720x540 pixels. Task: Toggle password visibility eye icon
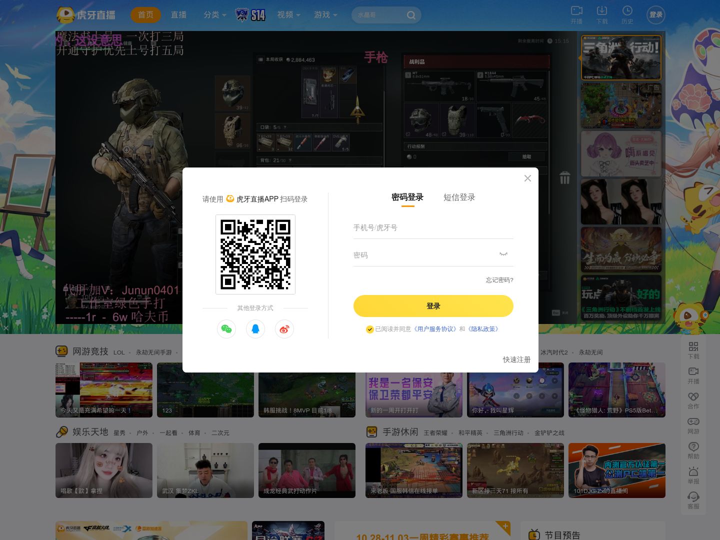[x=503, y=254]
